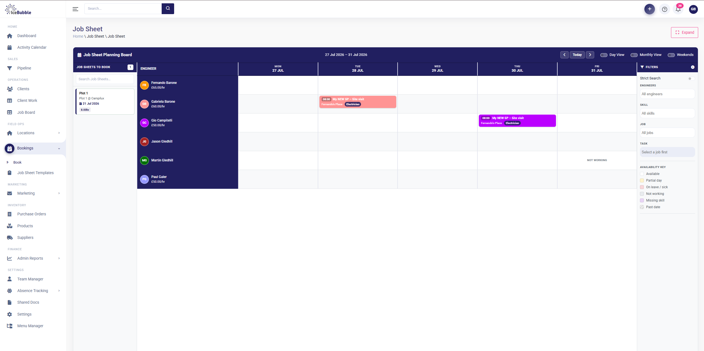Select the Plot 1 job sheet card
Viewport: 704px width, 351px height.
pyautogui.click(x=105, y=102)
